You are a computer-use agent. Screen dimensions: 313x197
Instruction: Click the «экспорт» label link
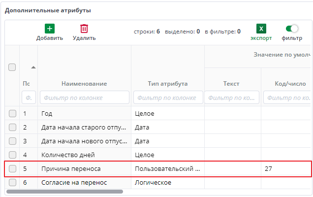coord(261,38)
